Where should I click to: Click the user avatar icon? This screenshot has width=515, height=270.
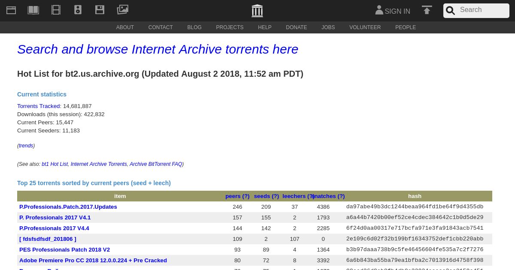tap(379, 10)
